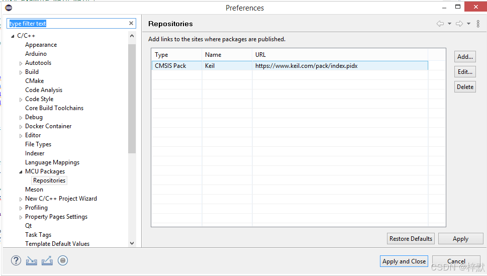
Task: Open the Help contents icon
Action: pos(16,260)
